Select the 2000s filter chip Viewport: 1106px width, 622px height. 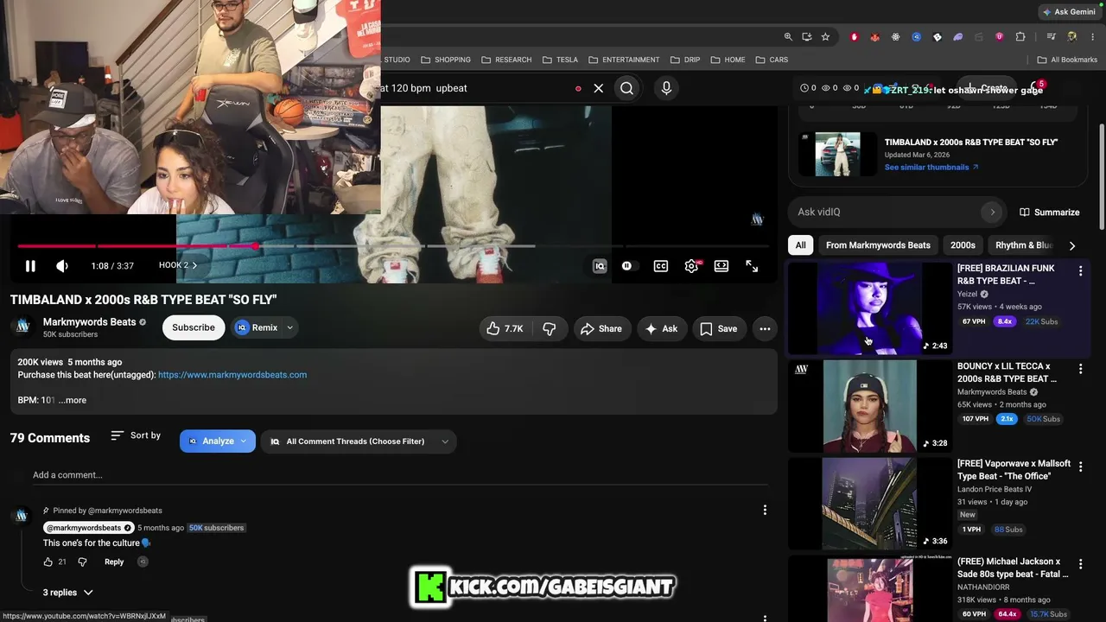(963, 245)
